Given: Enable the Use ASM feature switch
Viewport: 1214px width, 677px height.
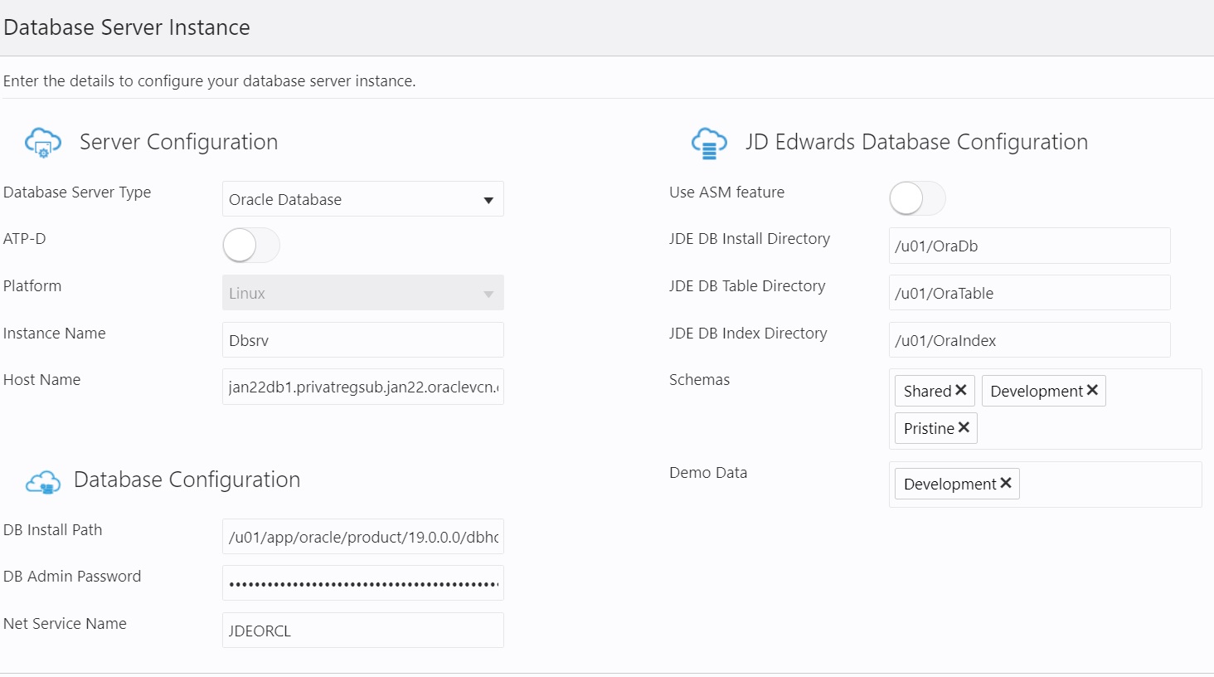Looking at the screenshot, I should (917, 198).
